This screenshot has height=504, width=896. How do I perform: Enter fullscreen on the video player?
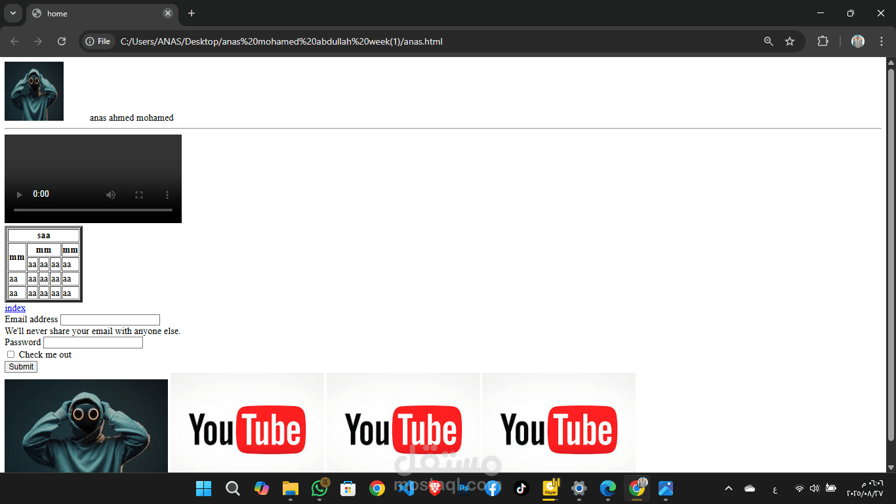pos(139,195)
